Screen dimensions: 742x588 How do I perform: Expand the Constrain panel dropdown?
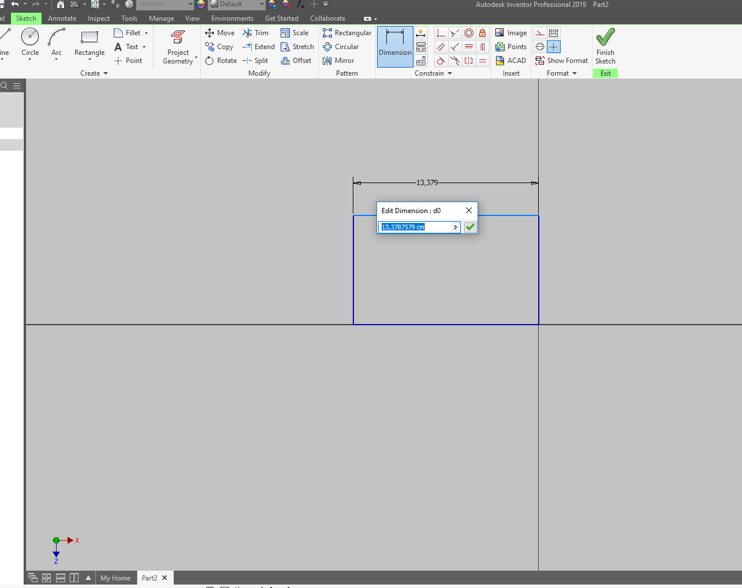pos(449,73)
